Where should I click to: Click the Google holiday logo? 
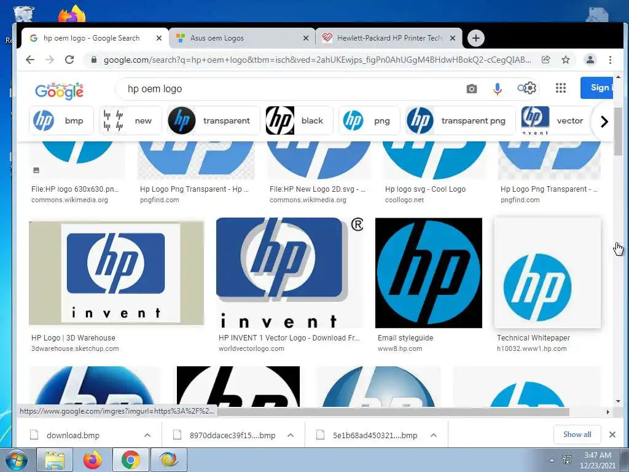(60, 91)
